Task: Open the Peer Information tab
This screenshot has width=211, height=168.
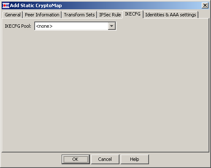Action: coord(42,15)
